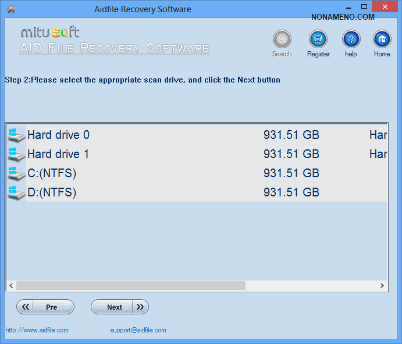Screen dimensions: 402x344
Task: Click the horizontal scrollbar right arrow
Action: 382,286
